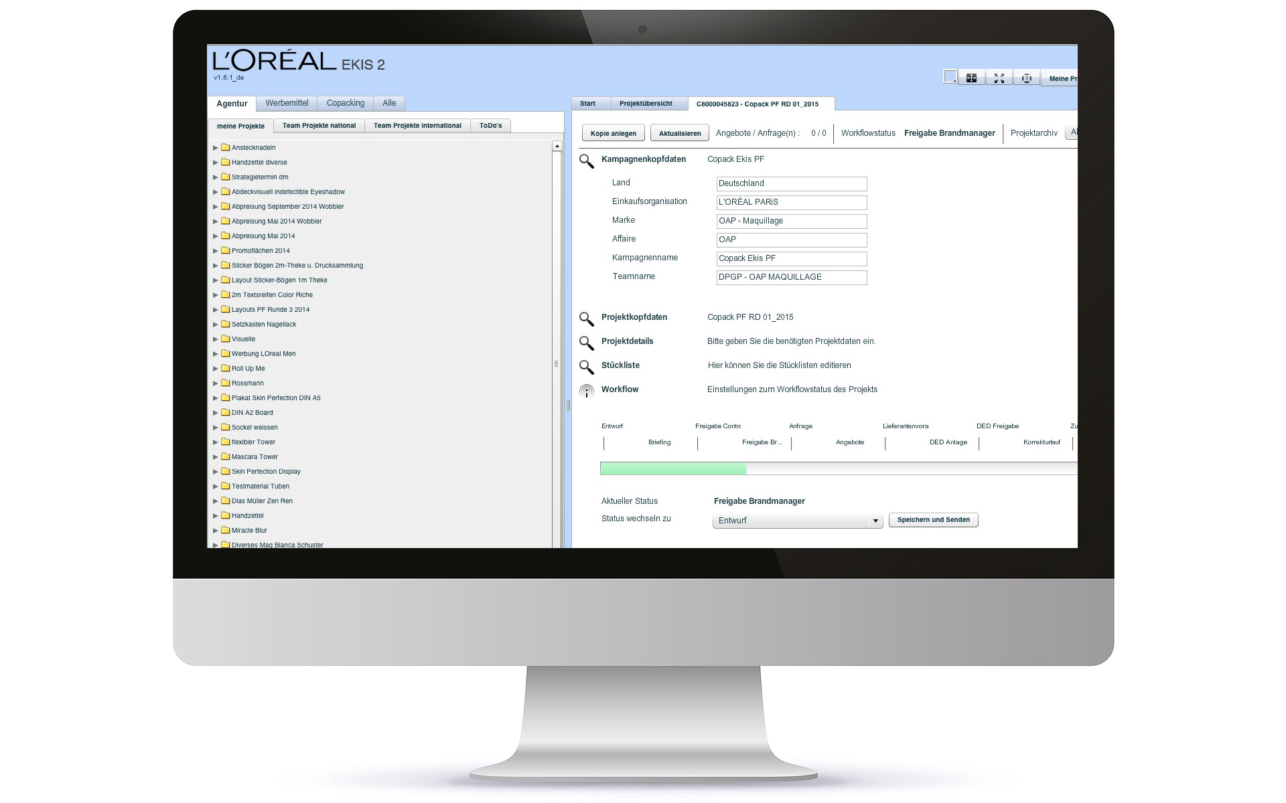Image resolution: width=1286 pixels, height=803 pixels.
Task: Click folder icon of Strategietermin dm
Action: pos(226,177)
